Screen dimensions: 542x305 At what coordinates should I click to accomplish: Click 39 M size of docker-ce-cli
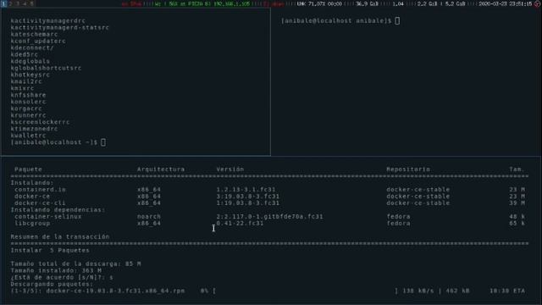[517, 203]
